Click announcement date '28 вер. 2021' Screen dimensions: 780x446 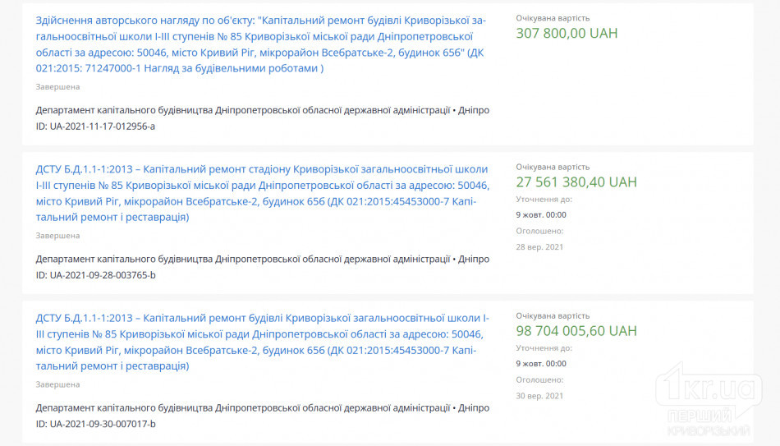coord(539,247)
